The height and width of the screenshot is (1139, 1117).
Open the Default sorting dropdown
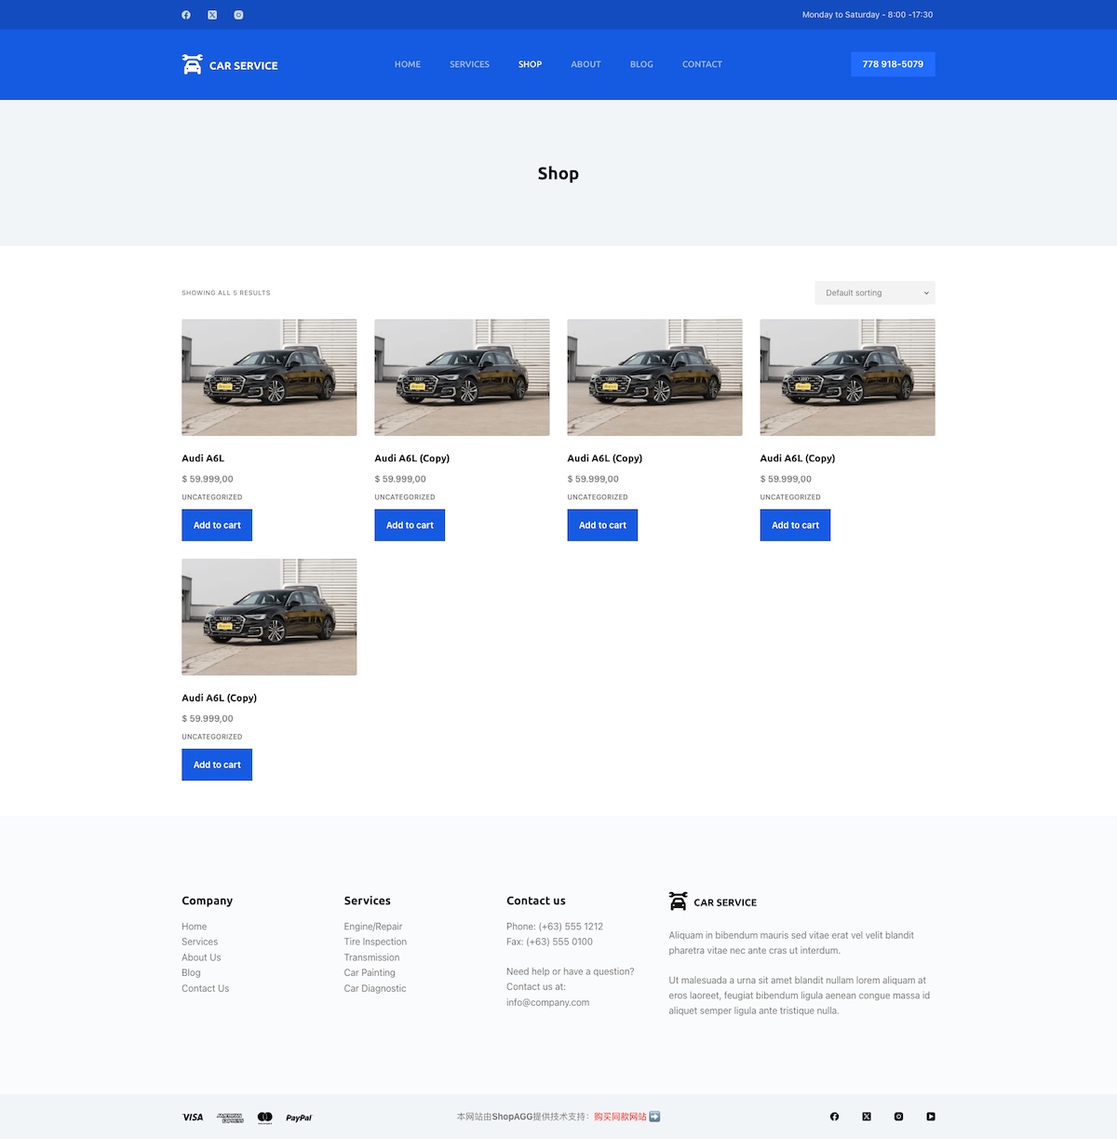[875, 292]
